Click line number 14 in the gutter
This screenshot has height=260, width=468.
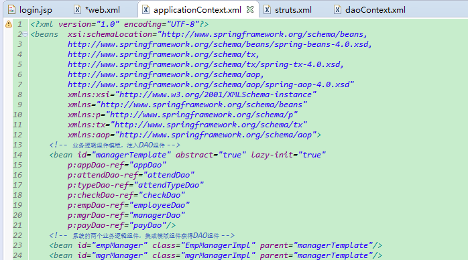point(17,155)
